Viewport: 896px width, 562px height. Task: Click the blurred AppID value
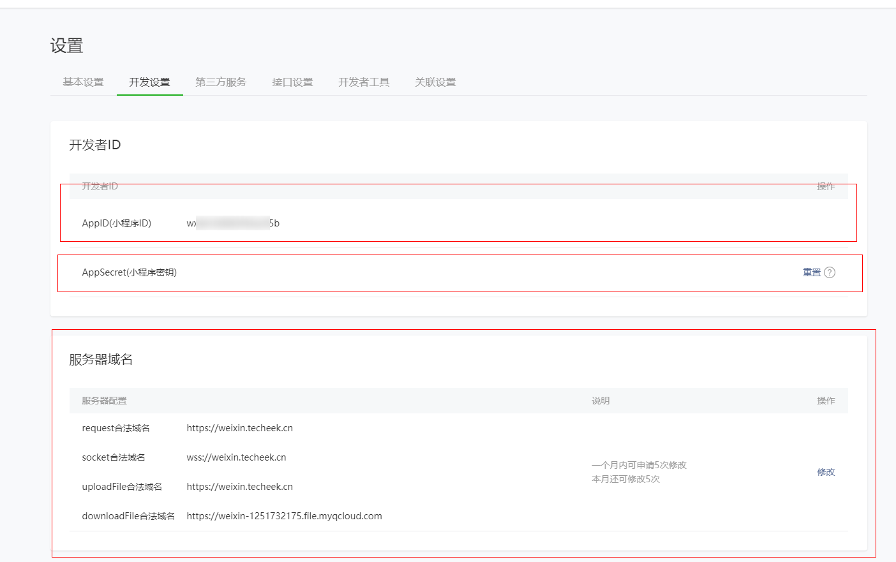click(x=233, y=223)
